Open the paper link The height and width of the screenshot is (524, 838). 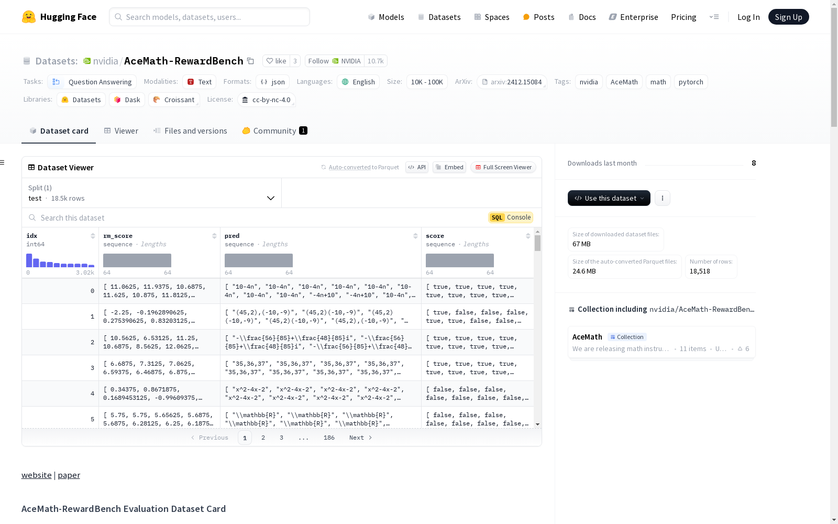pos(69,475)
